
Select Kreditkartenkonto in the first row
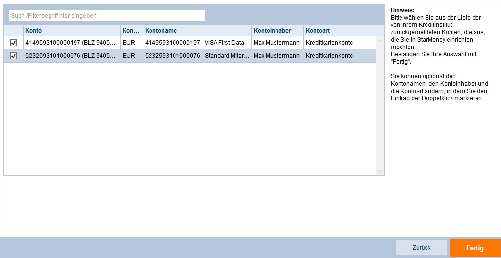[x=329, y=43]
